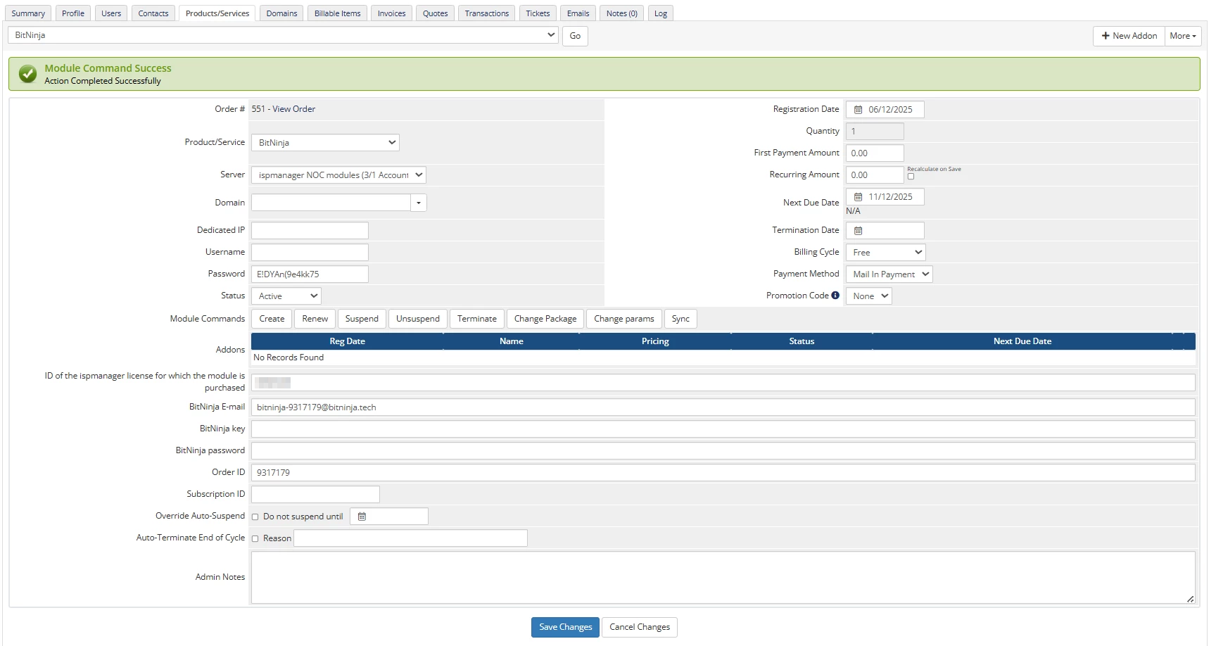The width and height of the screenshot is (1216, 646).
Task: Click the plus icon for New Addon
Action: pyautogui.click(x=1106, y=36)
